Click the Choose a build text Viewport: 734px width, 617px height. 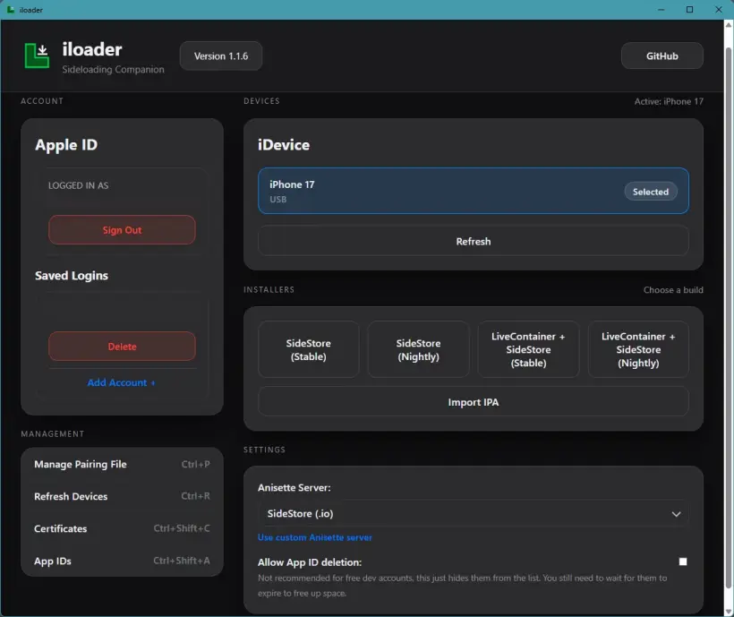point(673,290)
